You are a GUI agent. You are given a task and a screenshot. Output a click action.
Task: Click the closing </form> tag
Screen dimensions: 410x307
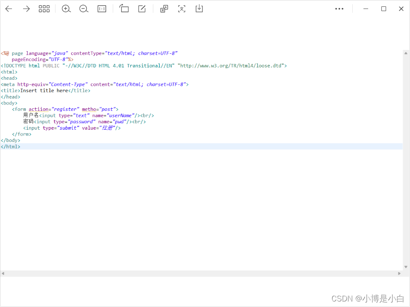pos(21,134)
